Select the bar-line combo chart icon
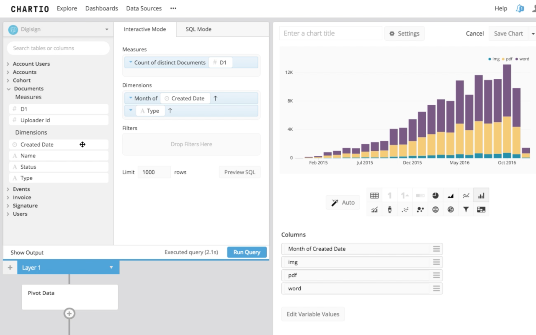This screenshot has width=536, height=335. [x=374, y=210]
